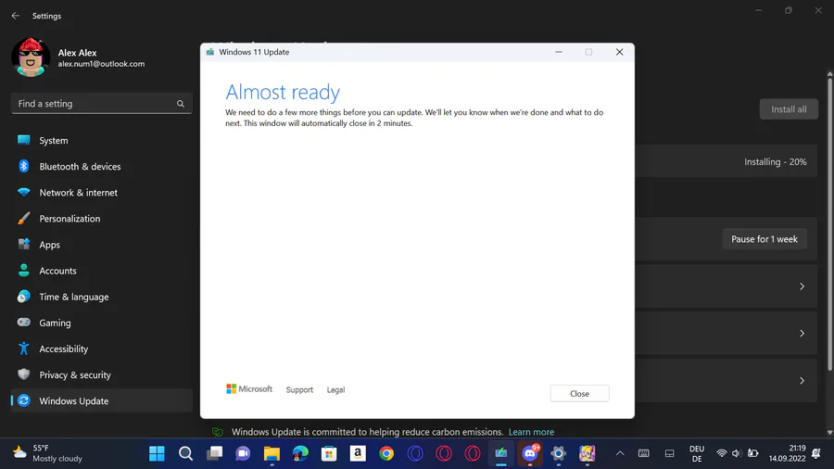Open Discord from the taskbar
The width and height of the screenshot is (834, 469).
click(530, 453)
